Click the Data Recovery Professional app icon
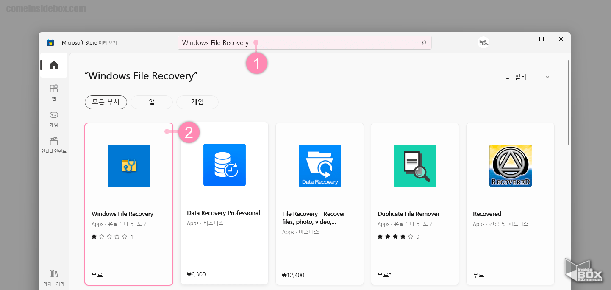This screenshot has width=611, height=290. pos(225,165)
